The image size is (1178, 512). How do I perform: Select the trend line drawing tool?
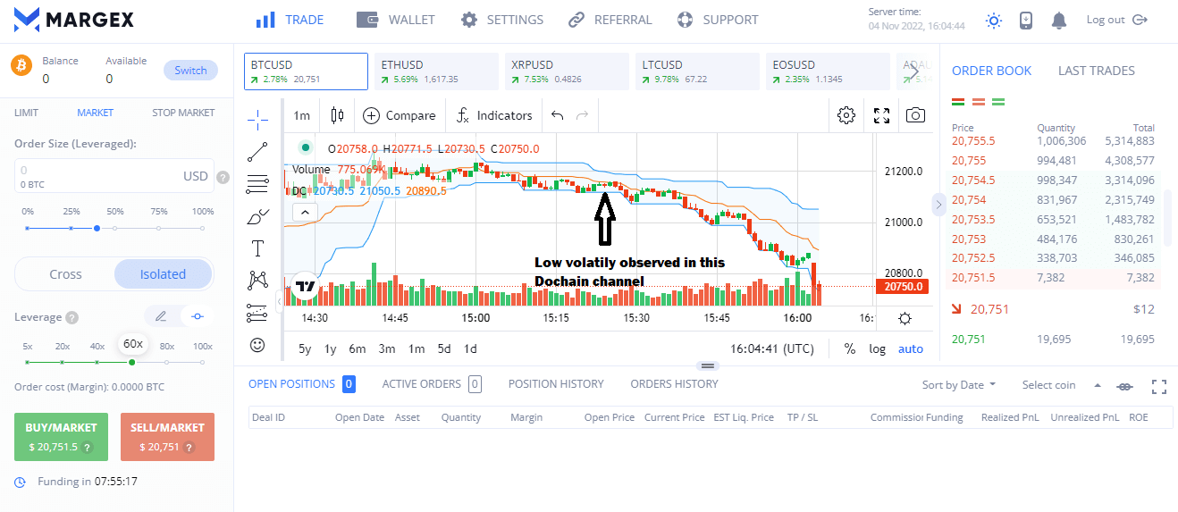point(257,151)
